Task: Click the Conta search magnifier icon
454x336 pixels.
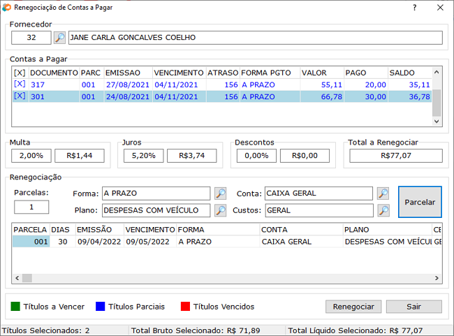Action: tap(383, 193)
